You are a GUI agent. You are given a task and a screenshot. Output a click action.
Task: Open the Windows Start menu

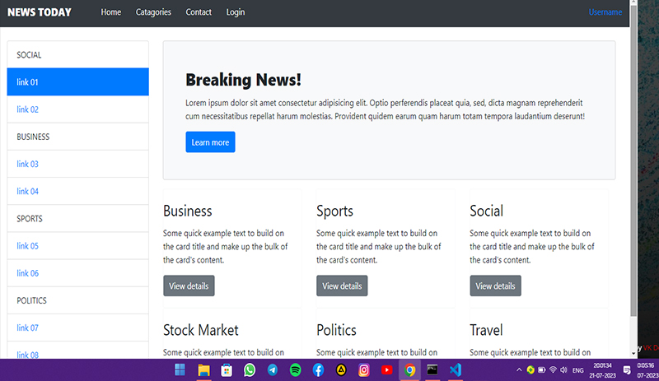point(180,370)
